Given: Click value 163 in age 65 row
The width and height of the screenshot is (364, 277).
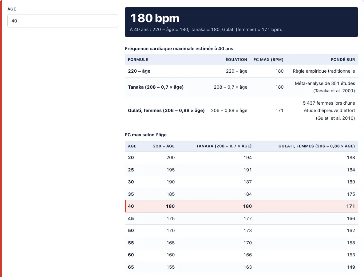Looking at the screenshot, I should coord(247,267).
